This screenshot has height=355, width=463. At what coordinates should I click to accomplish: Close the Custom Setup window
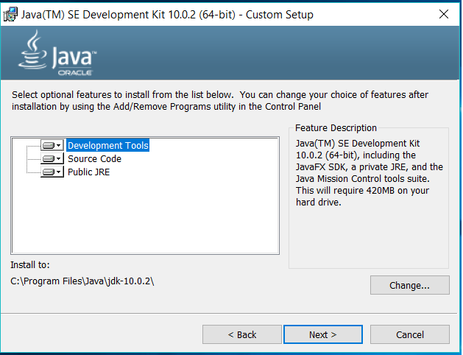(444, 14)
